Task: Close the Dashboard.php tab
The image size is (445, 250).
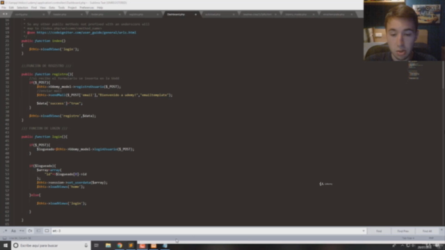Action: (195, 15)
